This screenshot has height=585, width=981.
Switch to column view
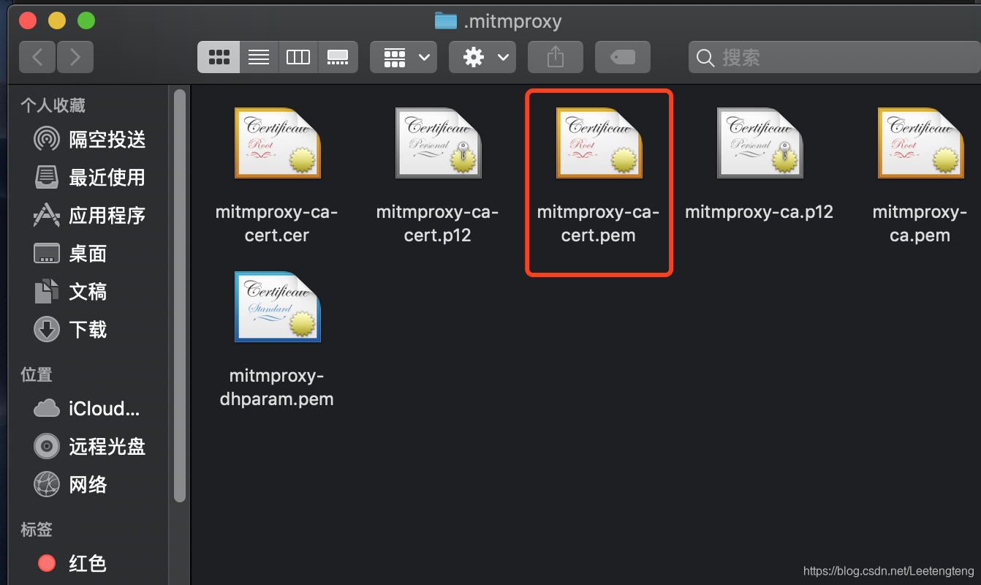pos(298,57)
